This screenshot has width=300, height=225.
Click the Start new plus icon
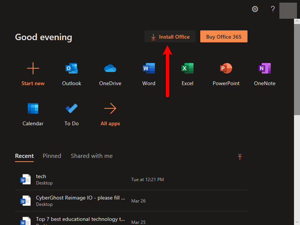(x=33, y=68)
